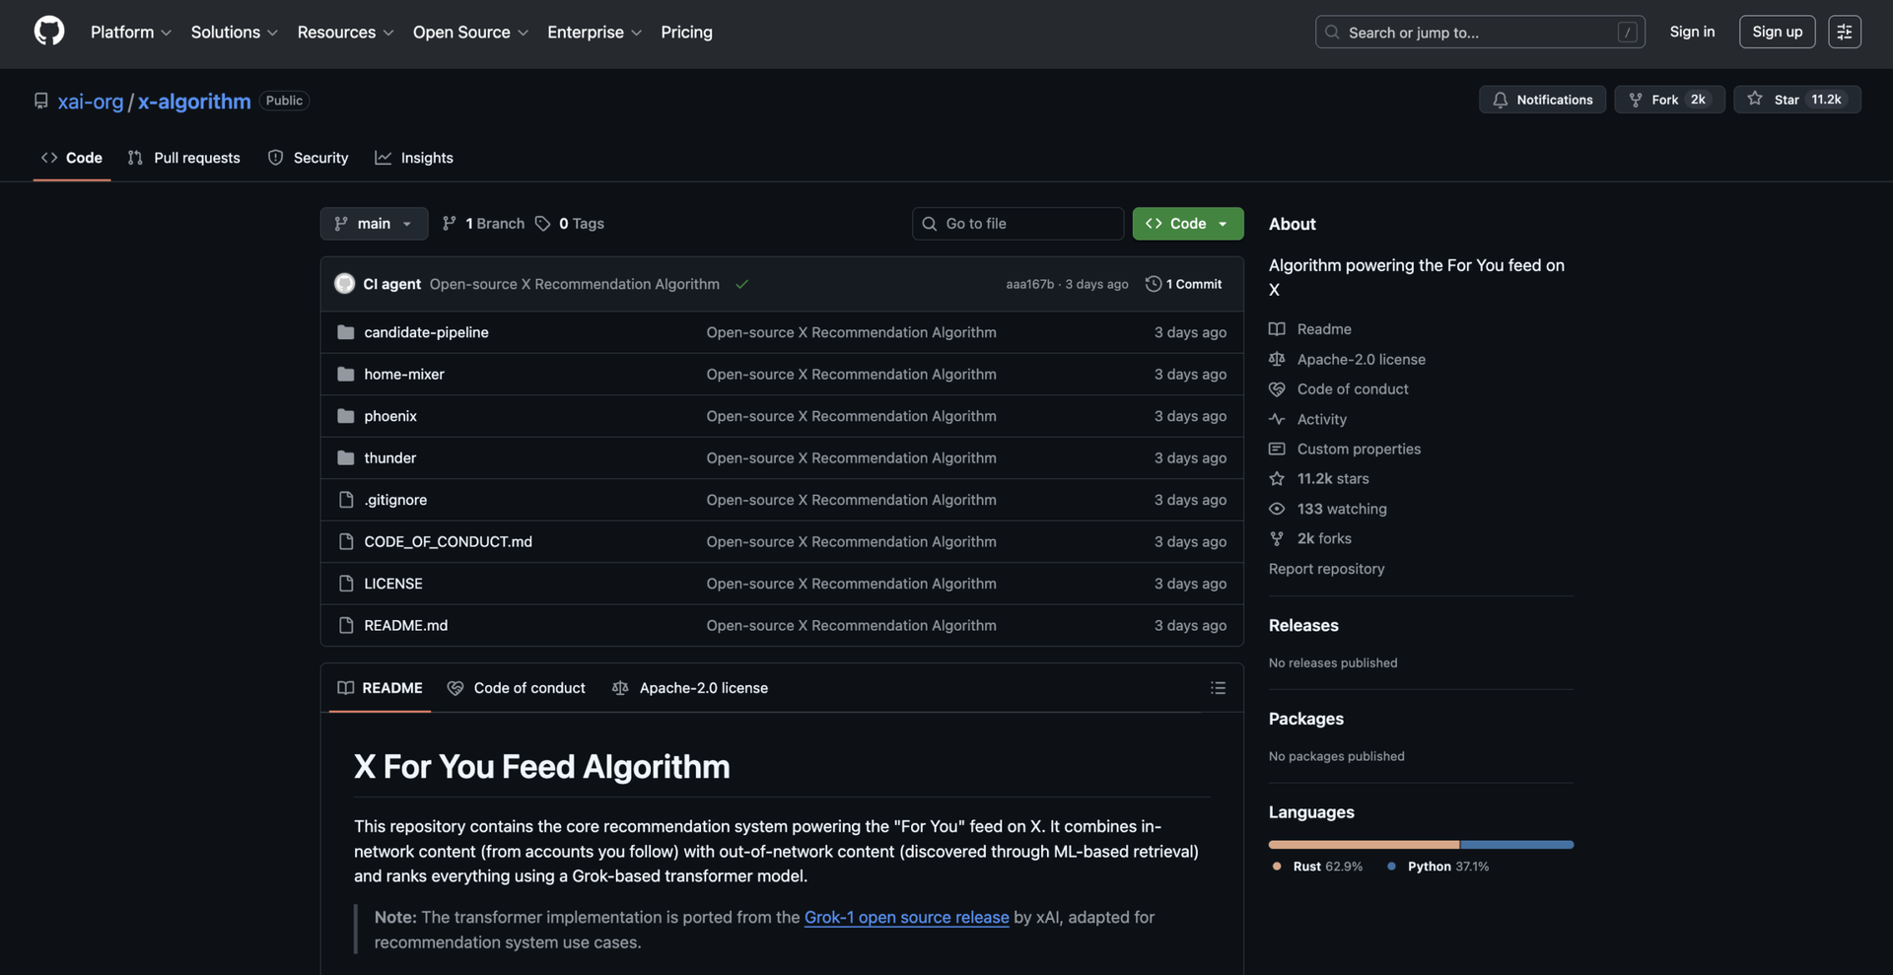Screen dimensions: 1893x975
Task: Click the GitHub logo icon
Action: (x=49, y=32)
